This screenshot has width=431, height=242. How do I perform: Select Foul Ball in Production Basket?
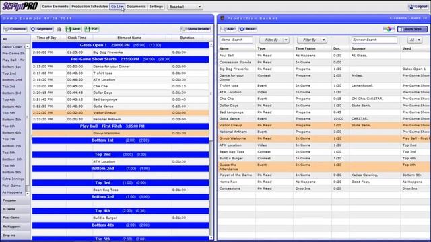(x=324, y=55)
